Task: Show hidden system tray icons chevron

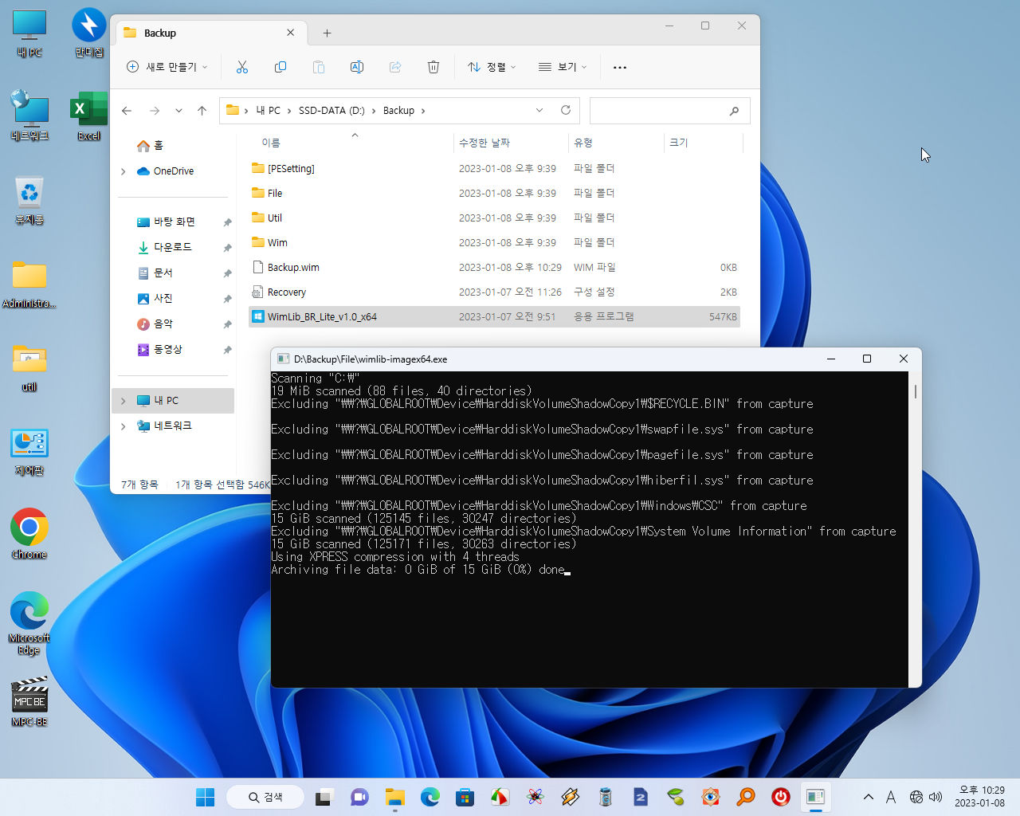Action: point(869,797)
